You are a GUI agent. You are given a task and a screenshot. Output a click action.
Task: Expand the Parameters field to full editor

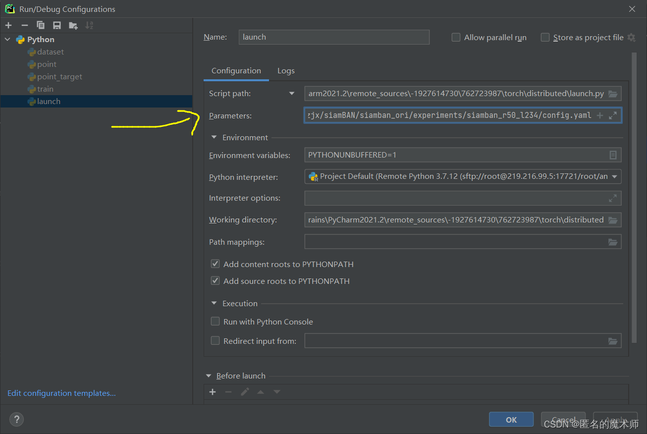point(613,115)
